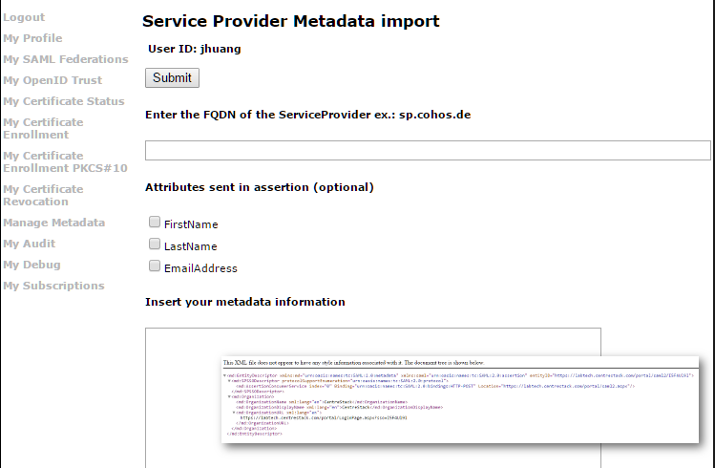
Task: Click the Logout link in sidebar
Action: click(24, 17)
